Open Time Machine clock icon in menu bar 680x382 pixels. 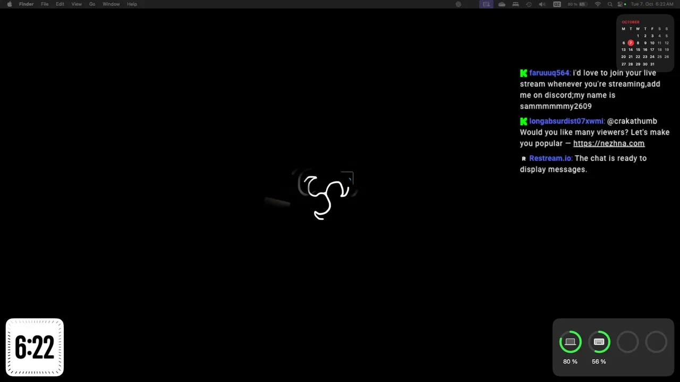point(529,4)
